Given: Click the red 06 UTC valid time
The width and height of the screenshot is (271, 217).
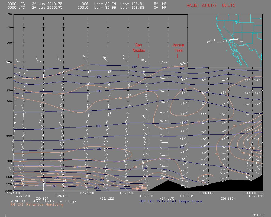Looking at the screenshot, I should pos(229,5).
